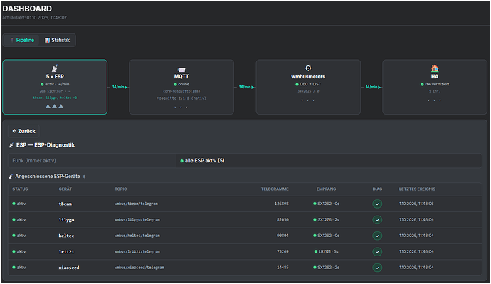Click icon beside Angeschlossene ESP-Geräte heading
This screenshot has height=284, width=491.
click(11, 177)
